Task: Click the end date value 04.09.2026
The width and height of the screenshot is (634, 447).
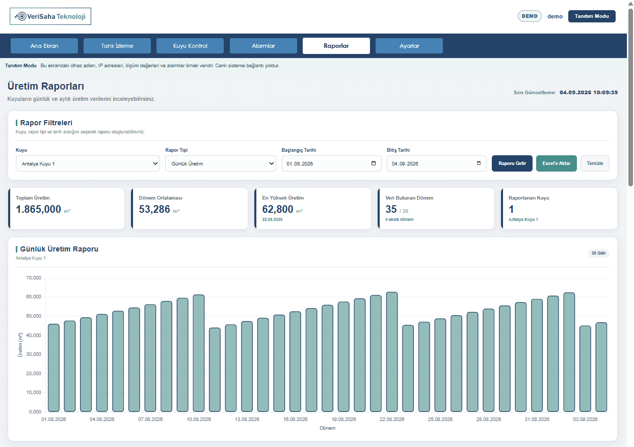Action: (406, 163)
